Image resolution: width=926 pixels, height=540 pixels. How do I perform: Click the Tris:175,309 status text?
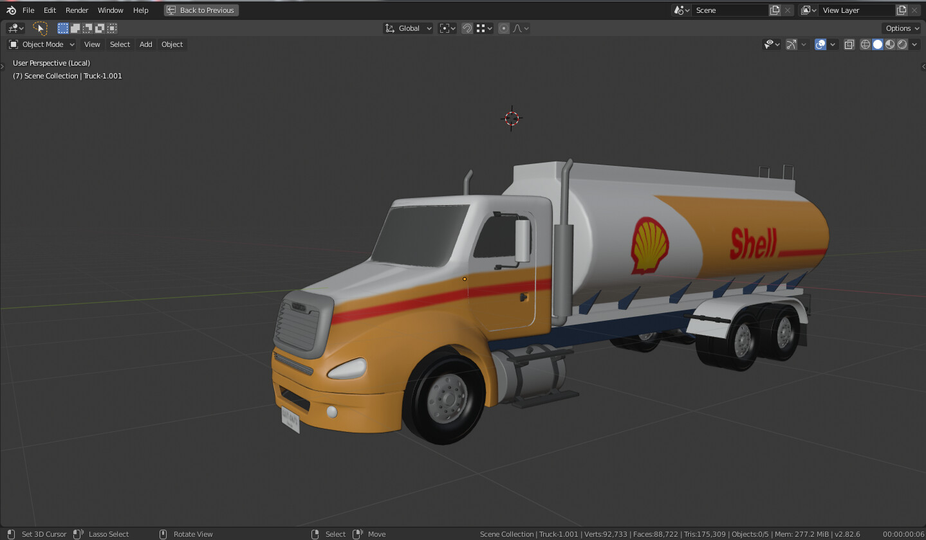705,534
